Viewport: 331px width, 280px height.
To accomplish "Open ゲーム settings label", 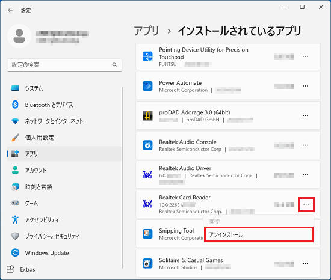I will point(31,203).
